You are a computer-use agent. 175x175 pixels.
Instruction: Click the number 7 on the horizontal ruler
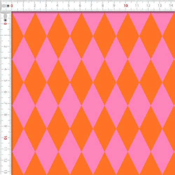click(91, 6)
